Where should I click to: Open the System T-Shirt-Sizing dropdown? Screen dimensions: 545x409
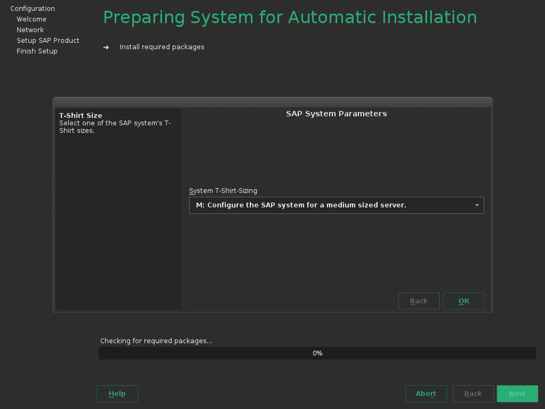(x=336, y=205)
